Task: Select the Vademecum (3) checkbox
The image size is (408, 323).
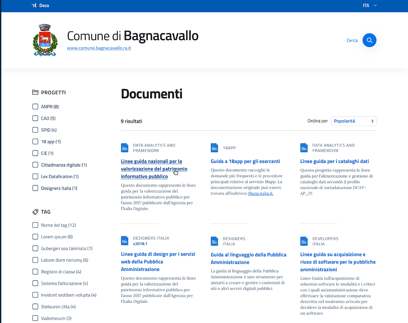Action: [35, 318]
